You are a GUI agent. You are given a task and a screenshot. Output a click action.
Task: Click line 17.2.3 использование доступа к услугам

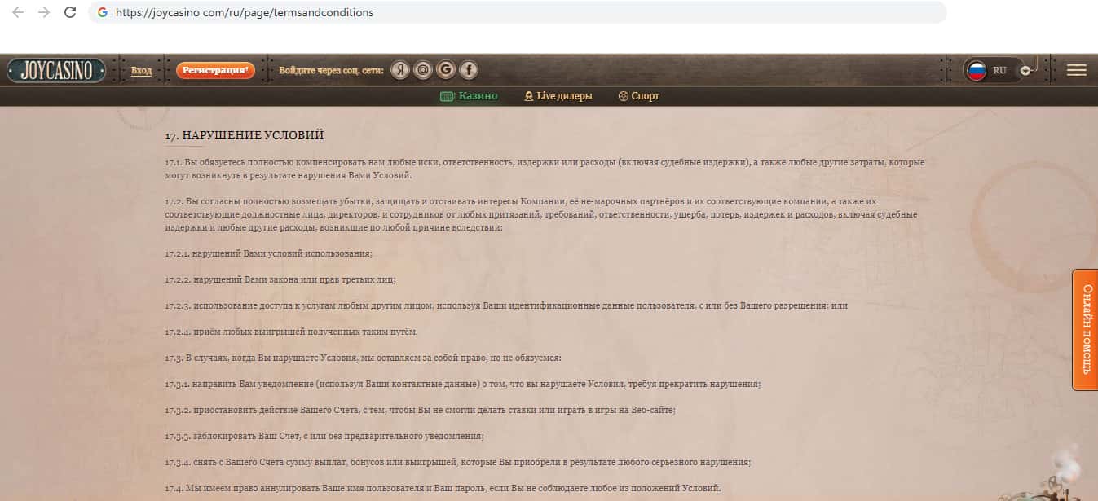[x=506, y=305]
